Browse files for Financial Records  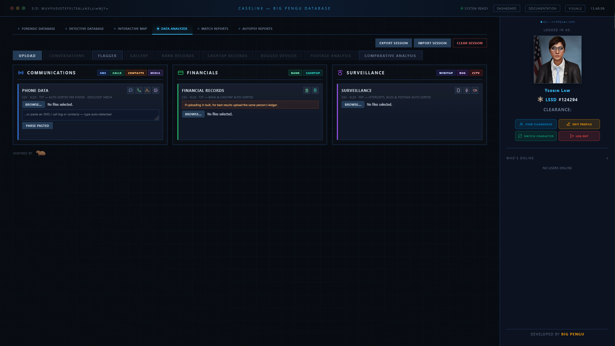click(x=193, y=114)
